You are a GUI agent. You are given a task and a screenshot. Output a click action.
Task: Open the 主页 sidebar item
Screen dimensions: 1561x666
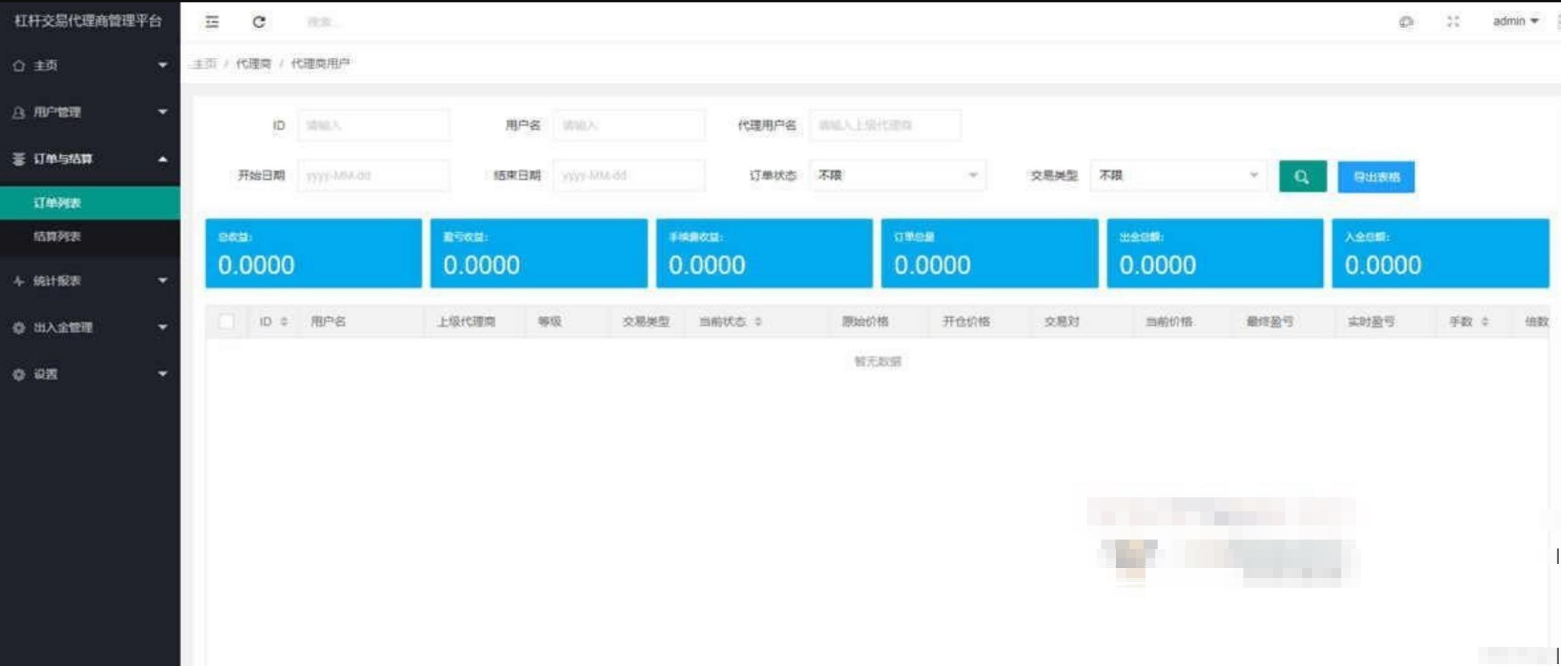click(x=90, y=65)
